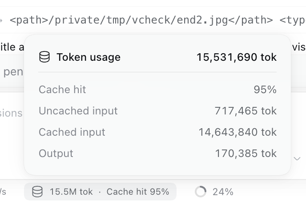The image size is (306, 204).
Task: Click the divider line under Token usage
Action: [x=157, y=72]
